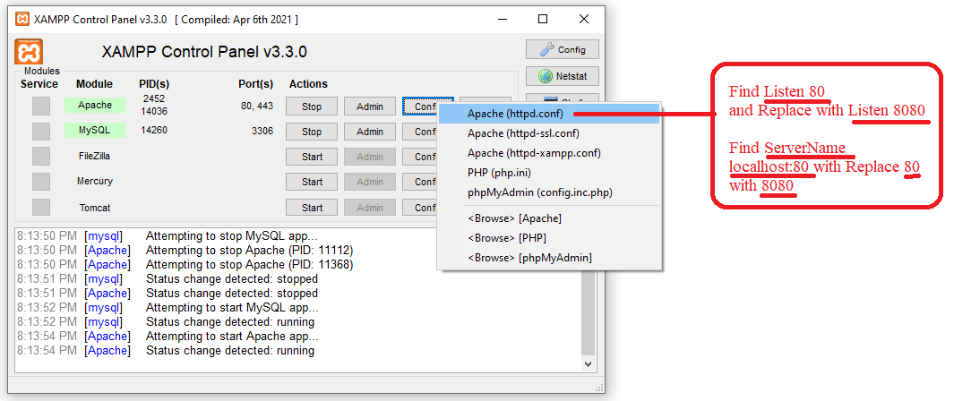The image size is (954, 401).
Task: Choose <Browse> [Apache] menu entry
Action: 549,218
